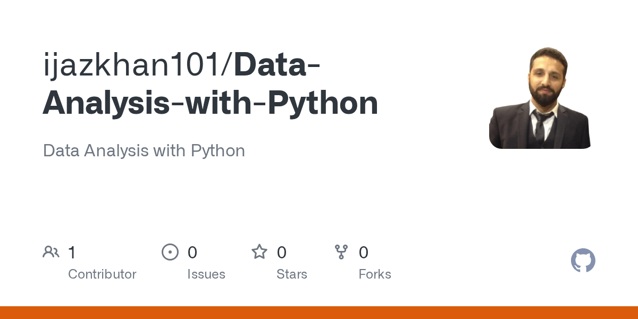The image size is (638, 319).
Task: Click the ijazkhan101 username text
Action: pos(135,66)
